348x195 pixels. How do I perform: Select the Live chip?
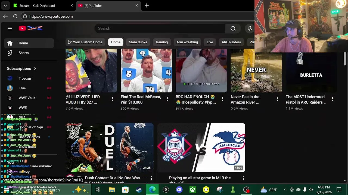pos(210,42)
